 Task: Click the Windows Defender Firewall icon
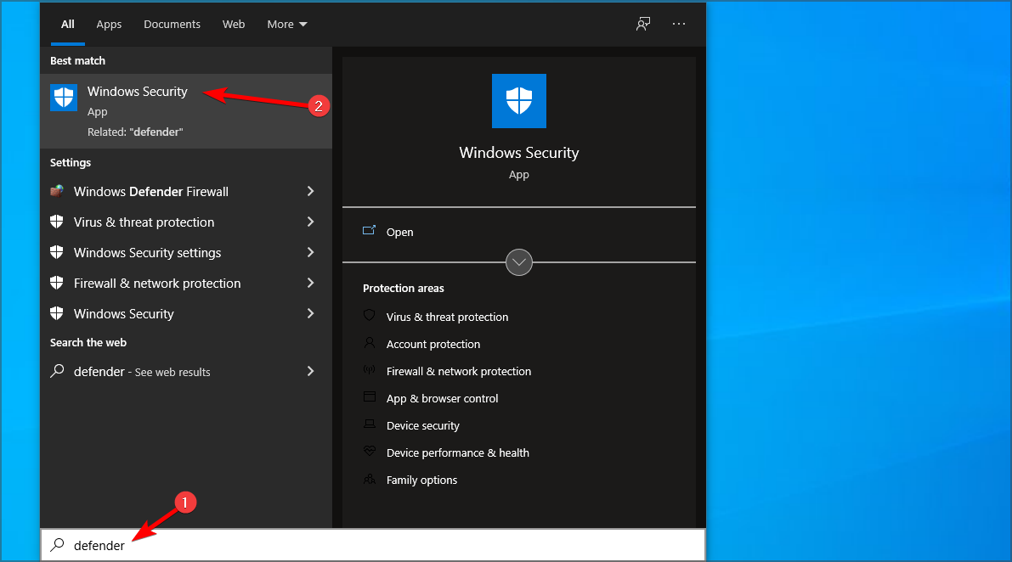tap(57, 191)
